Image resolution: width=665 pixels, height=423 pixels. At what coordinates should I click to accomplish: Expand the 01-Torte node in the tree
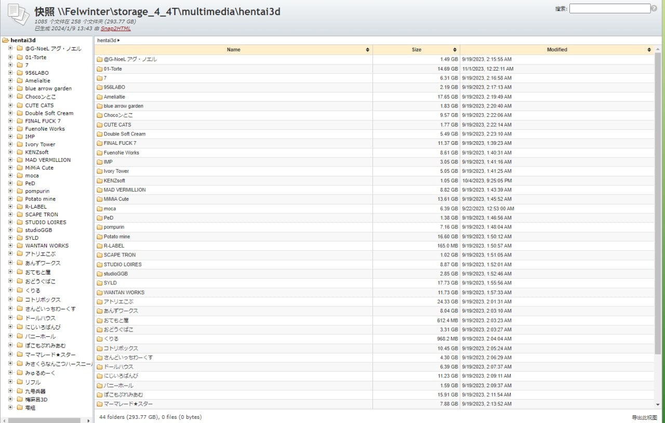click(10, 57)
